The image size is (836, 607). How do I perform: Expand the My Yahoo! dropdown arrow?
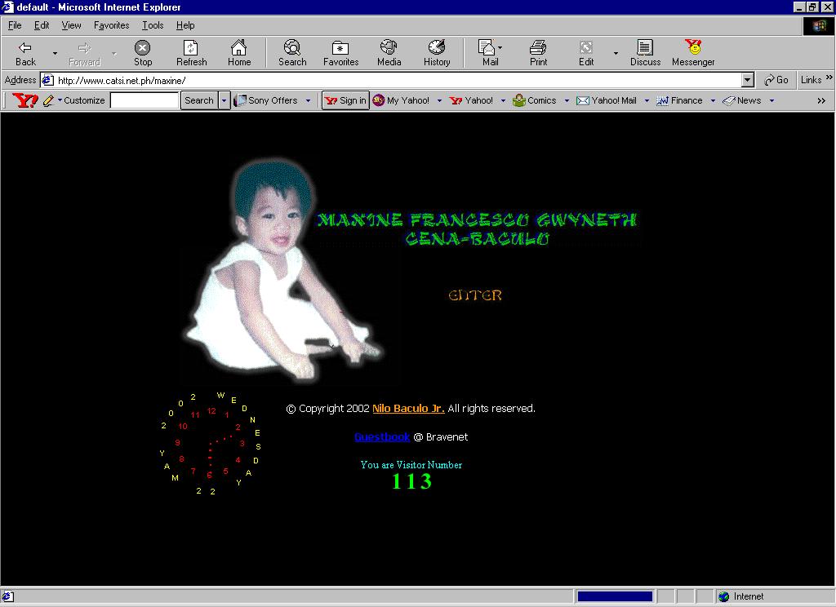click(x=438, y=100)
